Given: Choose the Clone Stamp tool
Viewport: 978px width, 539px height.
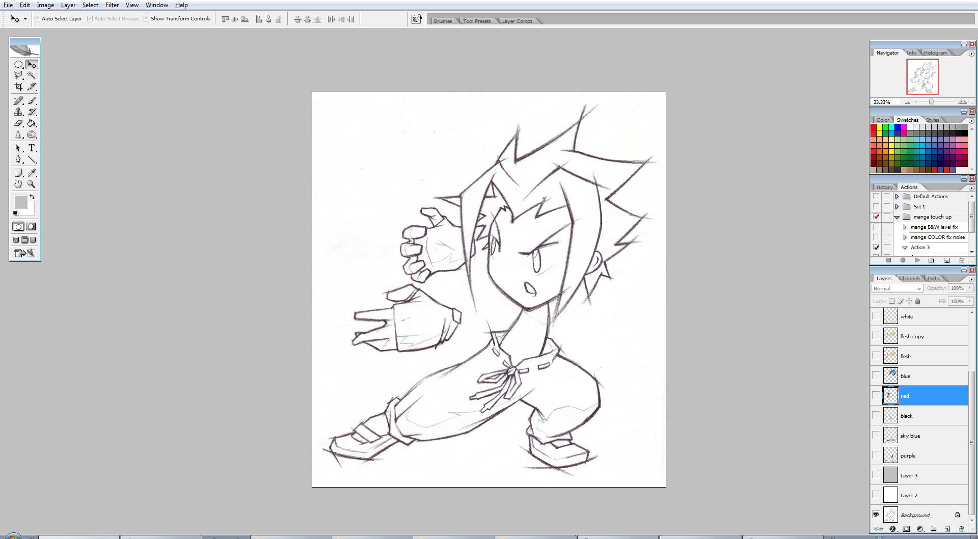Looking at the screenshot, I should tap(18, 112).
